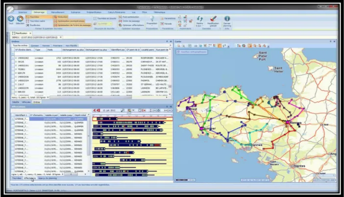Open the Smartour ribbon tab
Screen dimensions: 344x197
pyautogui.click(x=23, y=12)
